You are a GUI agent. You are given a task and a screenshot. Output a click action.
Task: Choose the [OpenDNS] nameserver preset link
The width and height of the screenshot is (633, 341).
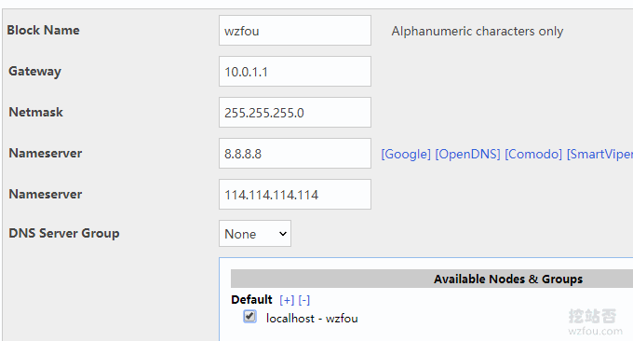(x=467, y=154)
